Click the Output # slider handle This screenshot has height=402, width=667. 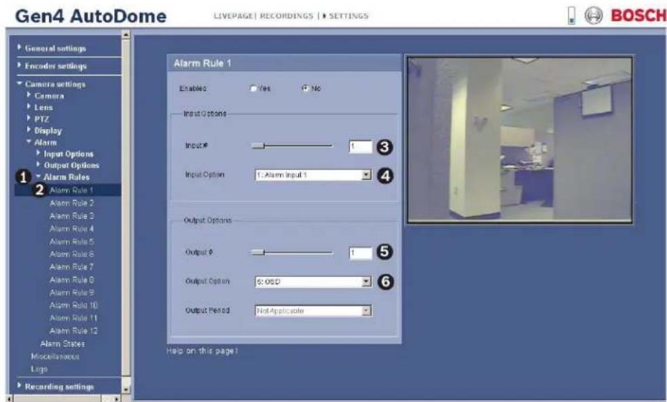[258, 252]
